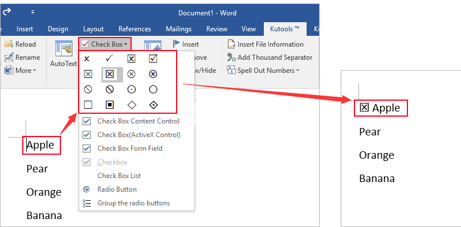This screenshot has height=227, width=461.
Task: Pick the circle with center dot symbol
Action: tap(131, 89)
